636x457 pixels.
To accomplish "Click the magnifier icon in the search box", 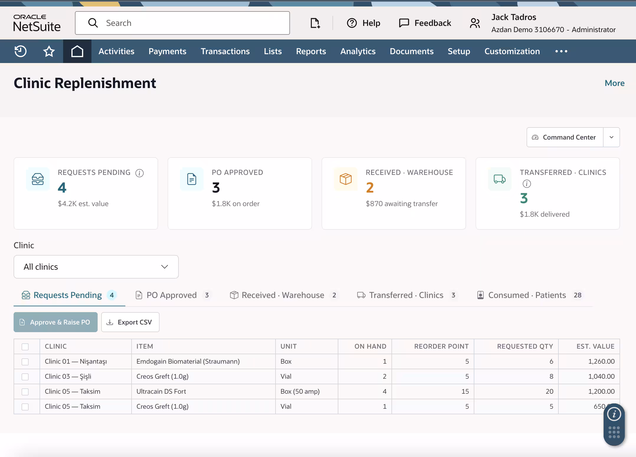I will pyautogui.click(x=93, y=23).
